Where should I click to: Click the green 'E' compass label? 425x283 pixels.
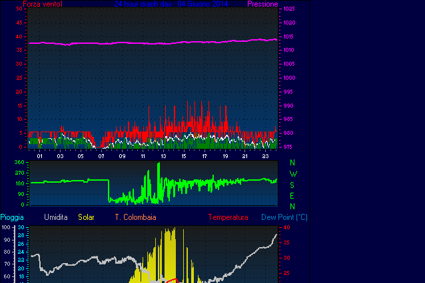(x=292, y=196)
